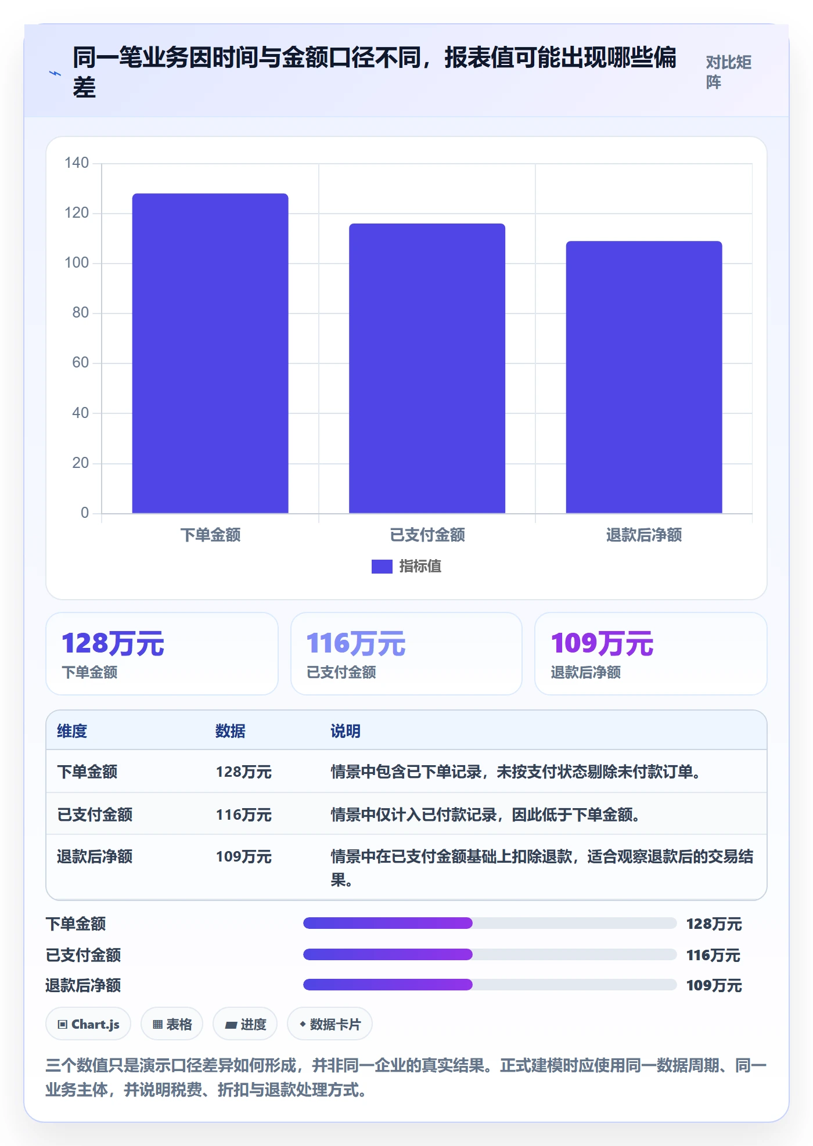Click the 退款后净额 progress bar
Image resolution: width=813 pixels, height=1146 pixels.
pyautogui.click(x=490, y=985)
